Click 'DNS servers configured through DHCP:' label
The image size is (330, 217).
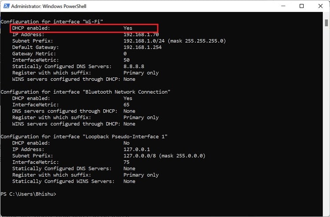[x=65, y=111]
